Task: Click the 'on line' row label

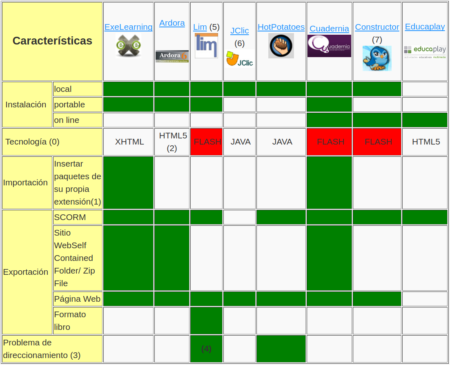Action: tap(78, 120)
